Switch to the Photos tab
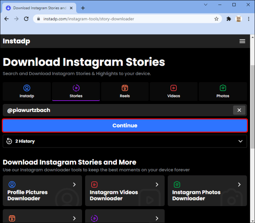Screen dimensions: 255x223 click(x=222, y=91)
